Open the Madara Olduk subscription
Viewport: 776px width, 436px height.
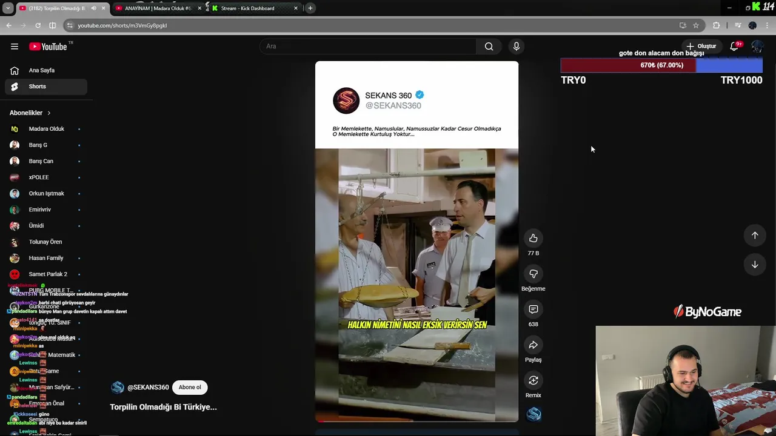[x=46, y=129]
